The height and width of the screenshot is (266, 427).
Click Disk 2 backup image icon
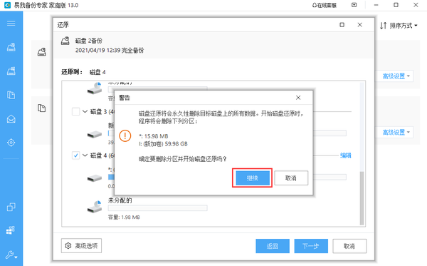65,41
